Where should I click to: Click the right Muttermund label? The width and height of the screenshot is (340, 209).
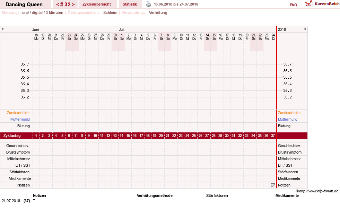[288, 119]
